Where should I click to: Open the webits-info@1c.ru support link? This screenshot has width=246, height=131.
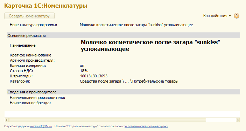coord(41,126)
